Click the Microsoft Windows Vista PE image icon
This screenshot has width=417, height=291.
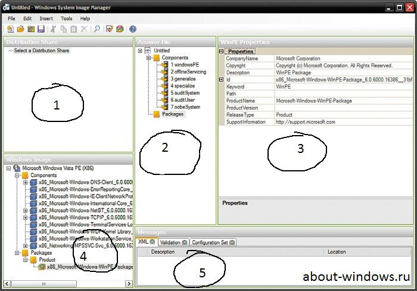(17, 168)
